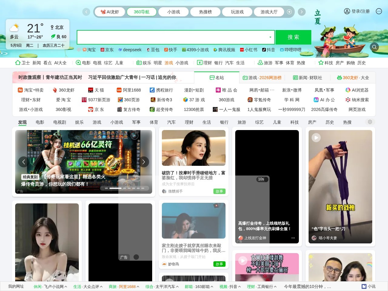Open the feed settings gear icon
This screenshot has width=388, height=291.
(370, 122)
